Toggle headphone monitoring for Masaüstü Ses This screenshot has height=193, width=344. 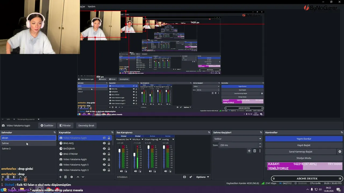pyautogui.click(x=126, y=171)
